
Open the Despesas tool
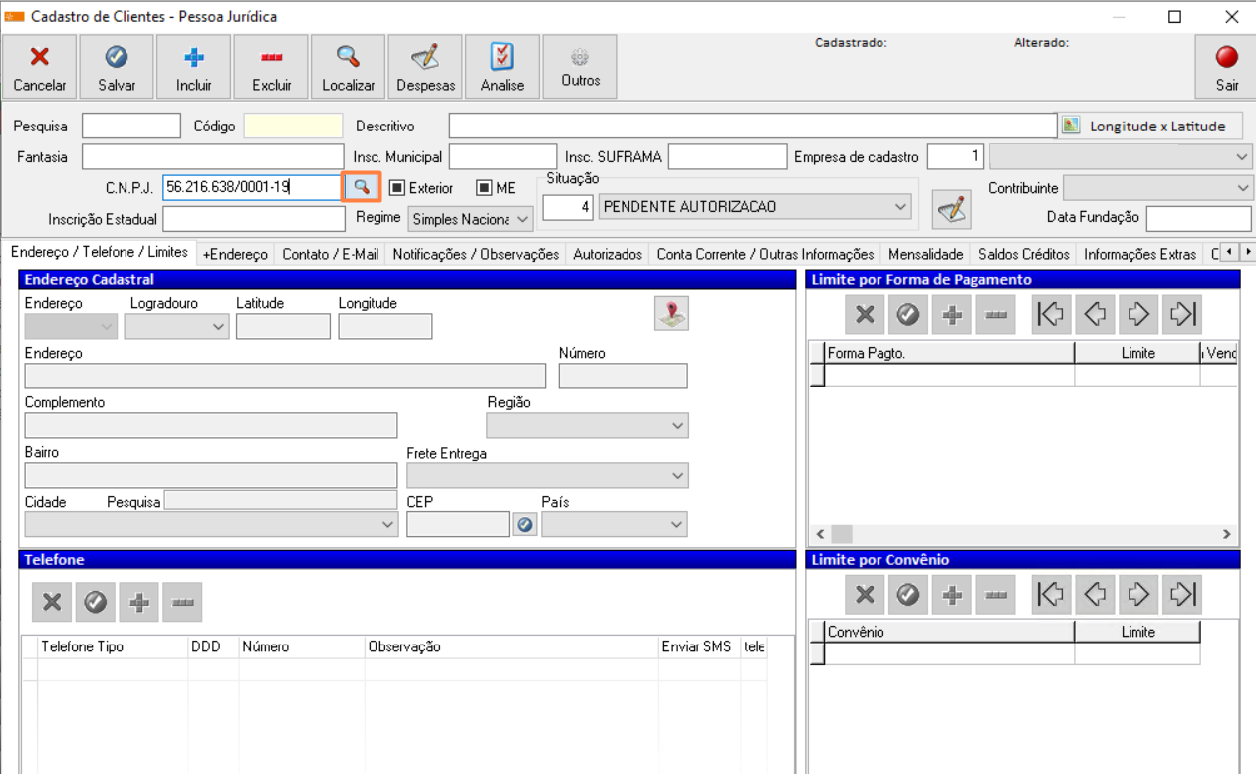point(425,67)
